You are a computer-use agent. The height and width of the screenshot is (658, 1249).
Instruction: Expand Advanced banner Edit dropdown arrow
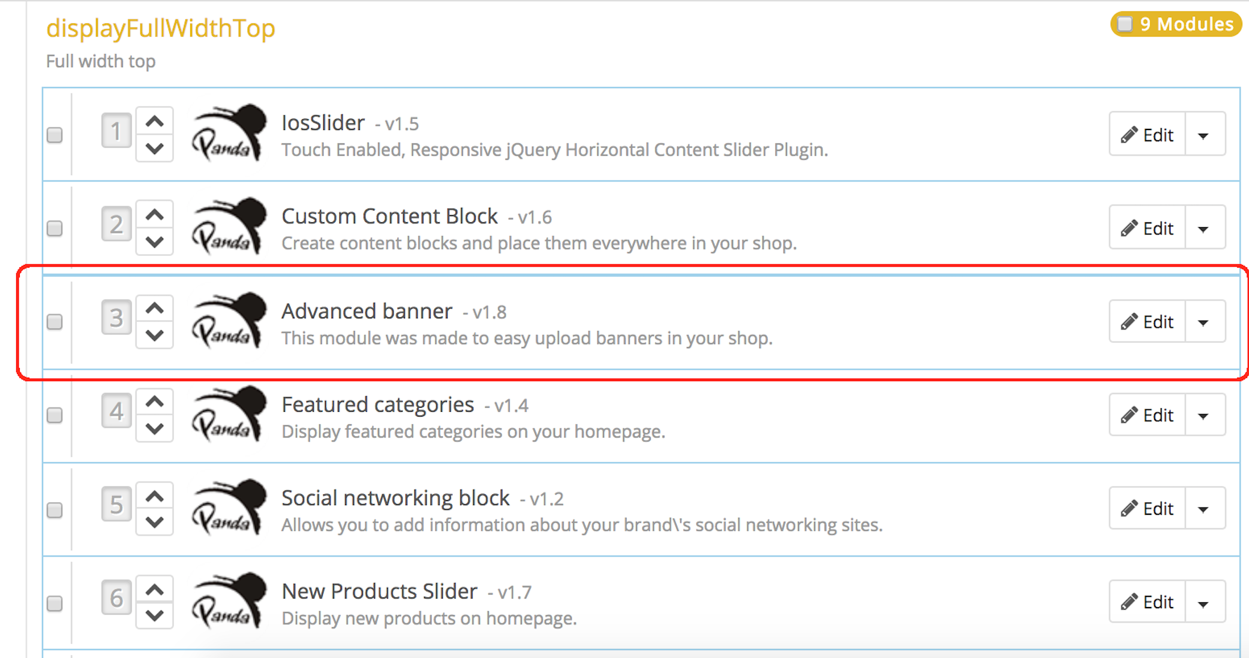coord(1203,322)
